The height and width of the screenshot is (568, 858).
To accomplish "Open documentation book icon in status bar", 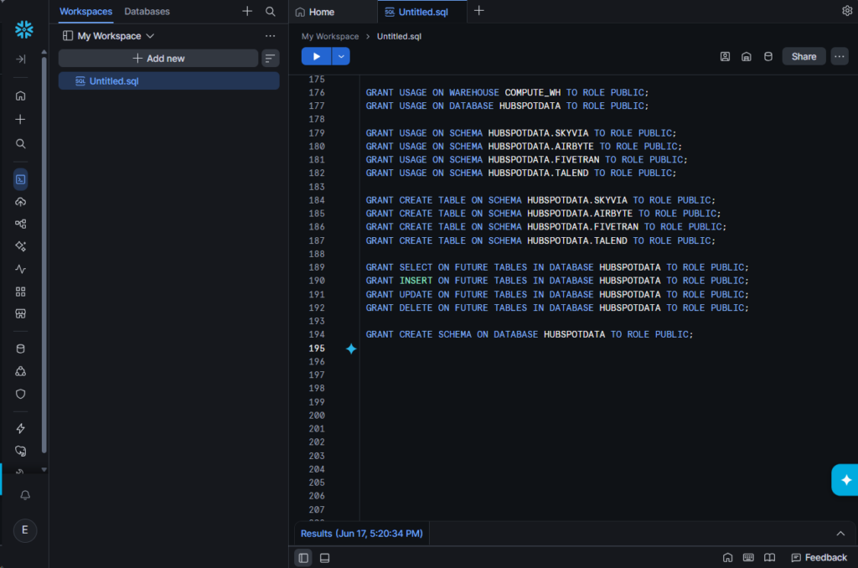I will (769, 558).
